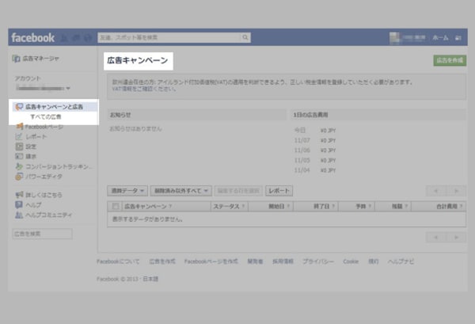Click the magnifier search icon
Screen dimensions: 475x324
coord(245,37)
